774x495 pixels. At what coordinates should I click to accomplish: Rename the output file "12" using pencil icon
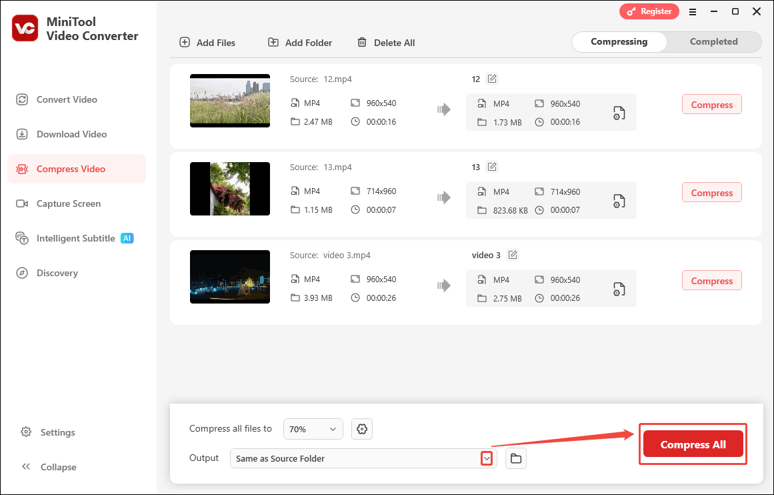point(492,78)
